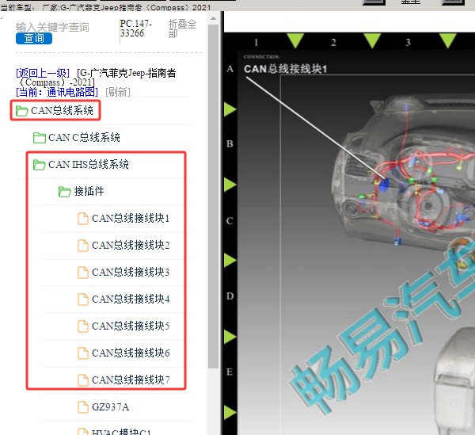Viewport: 475px width, 435px height.
Task: Click file icon beside CAN总线接线块6
Action: coord(83,353)
